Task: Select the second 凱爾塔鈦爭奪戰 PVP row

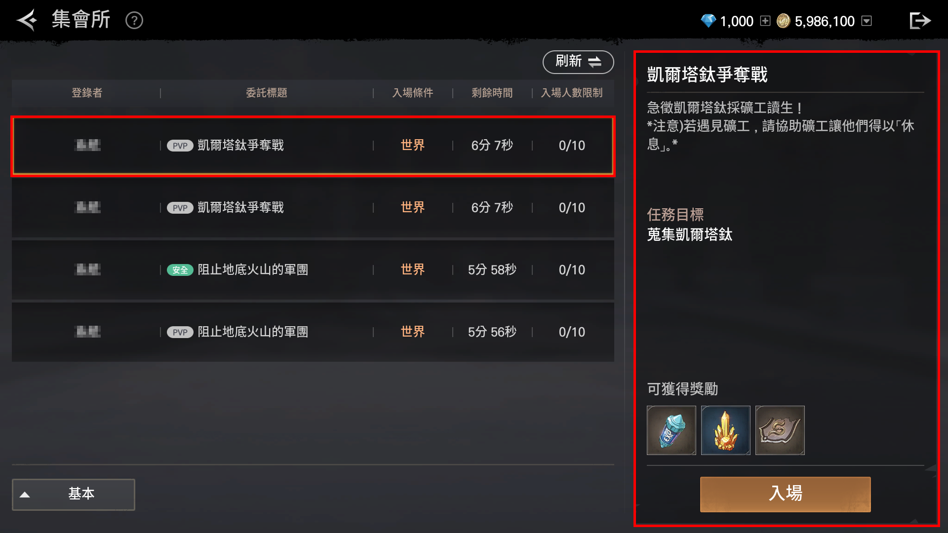Action: click(x=313, y=208)
